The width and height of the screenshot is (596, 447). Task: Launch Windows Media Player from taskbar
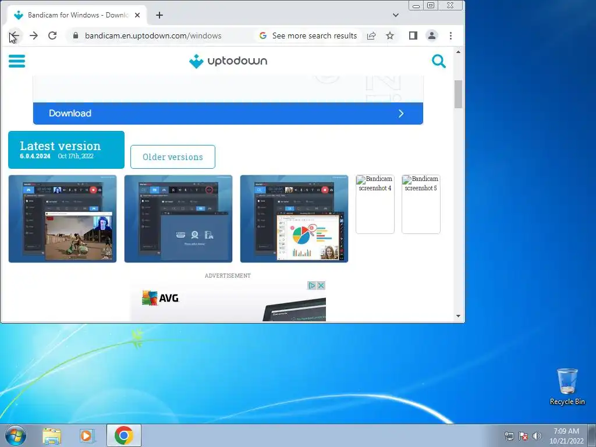click(87, 436)
